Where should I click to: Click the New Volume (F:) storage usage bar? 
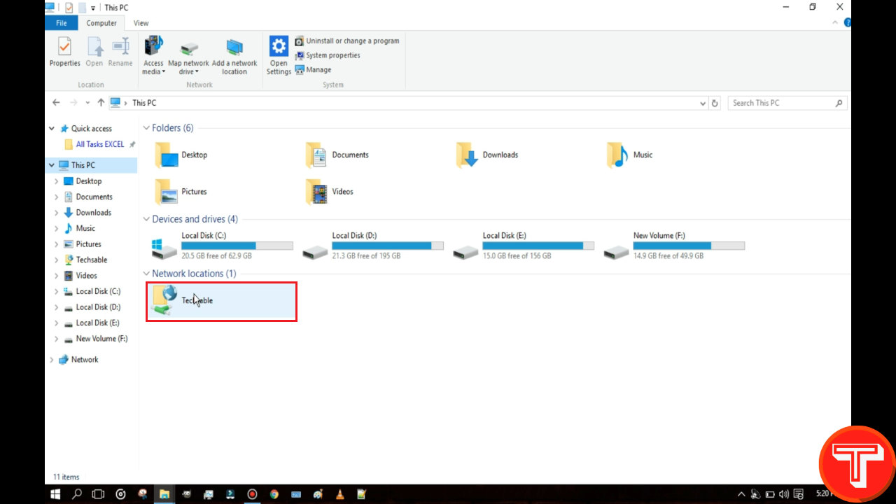pyautogui.click(x=689, y=246)
